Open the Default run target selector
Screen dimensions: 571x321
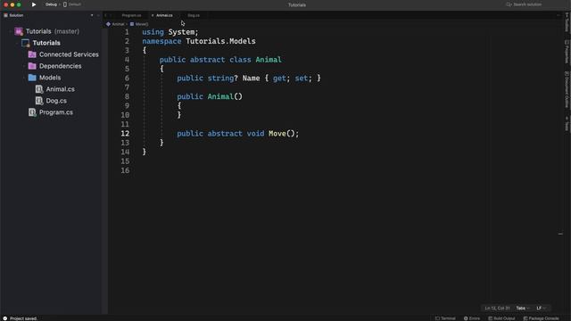pos(72,4)
